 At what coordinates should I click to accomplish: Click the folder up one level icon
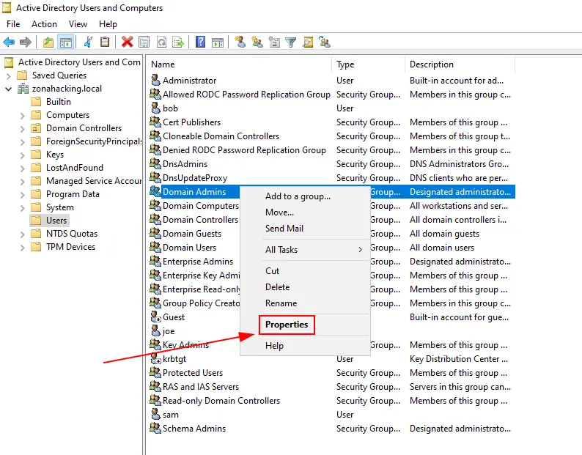click(x=48, y=42)
